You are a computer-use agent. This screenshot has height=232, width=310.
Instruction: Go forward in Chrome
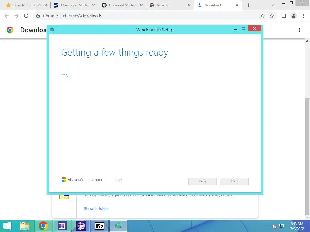coord(16,16)
